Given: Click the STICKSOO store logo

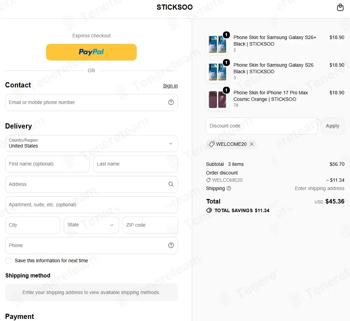Looking at the screenshot, I should (x=174, y=7).
